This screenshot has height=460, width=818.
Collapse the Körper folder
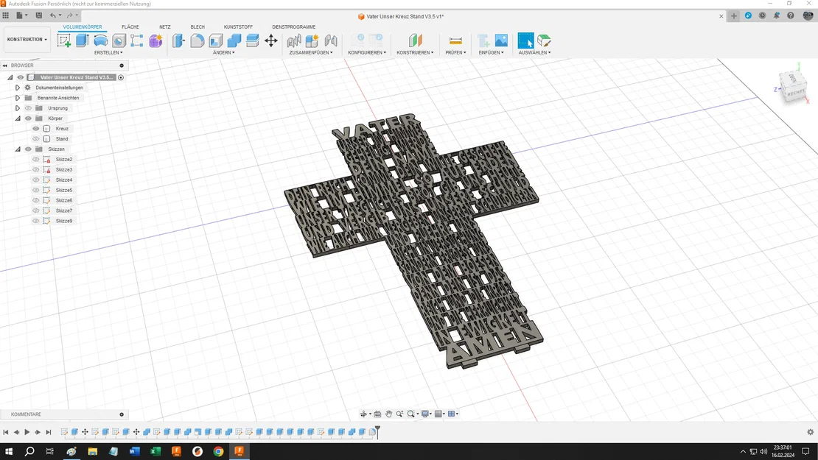click(18, 118)
